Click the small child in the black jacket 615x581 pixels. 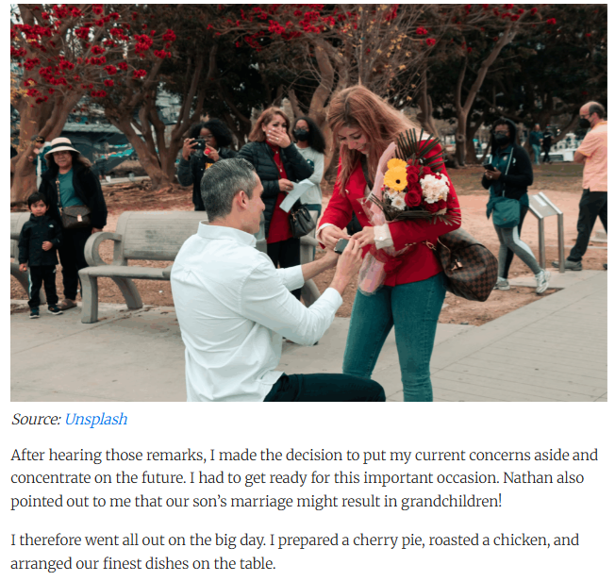point(39,255)
